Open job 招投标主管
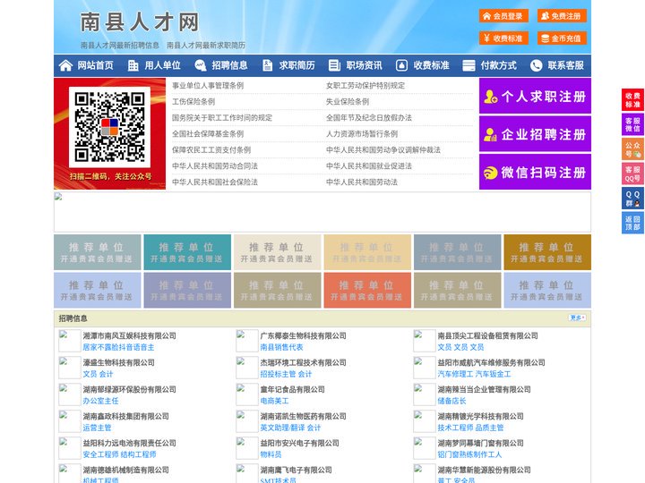Screen dimensions: 645x483 click(278, 374)
